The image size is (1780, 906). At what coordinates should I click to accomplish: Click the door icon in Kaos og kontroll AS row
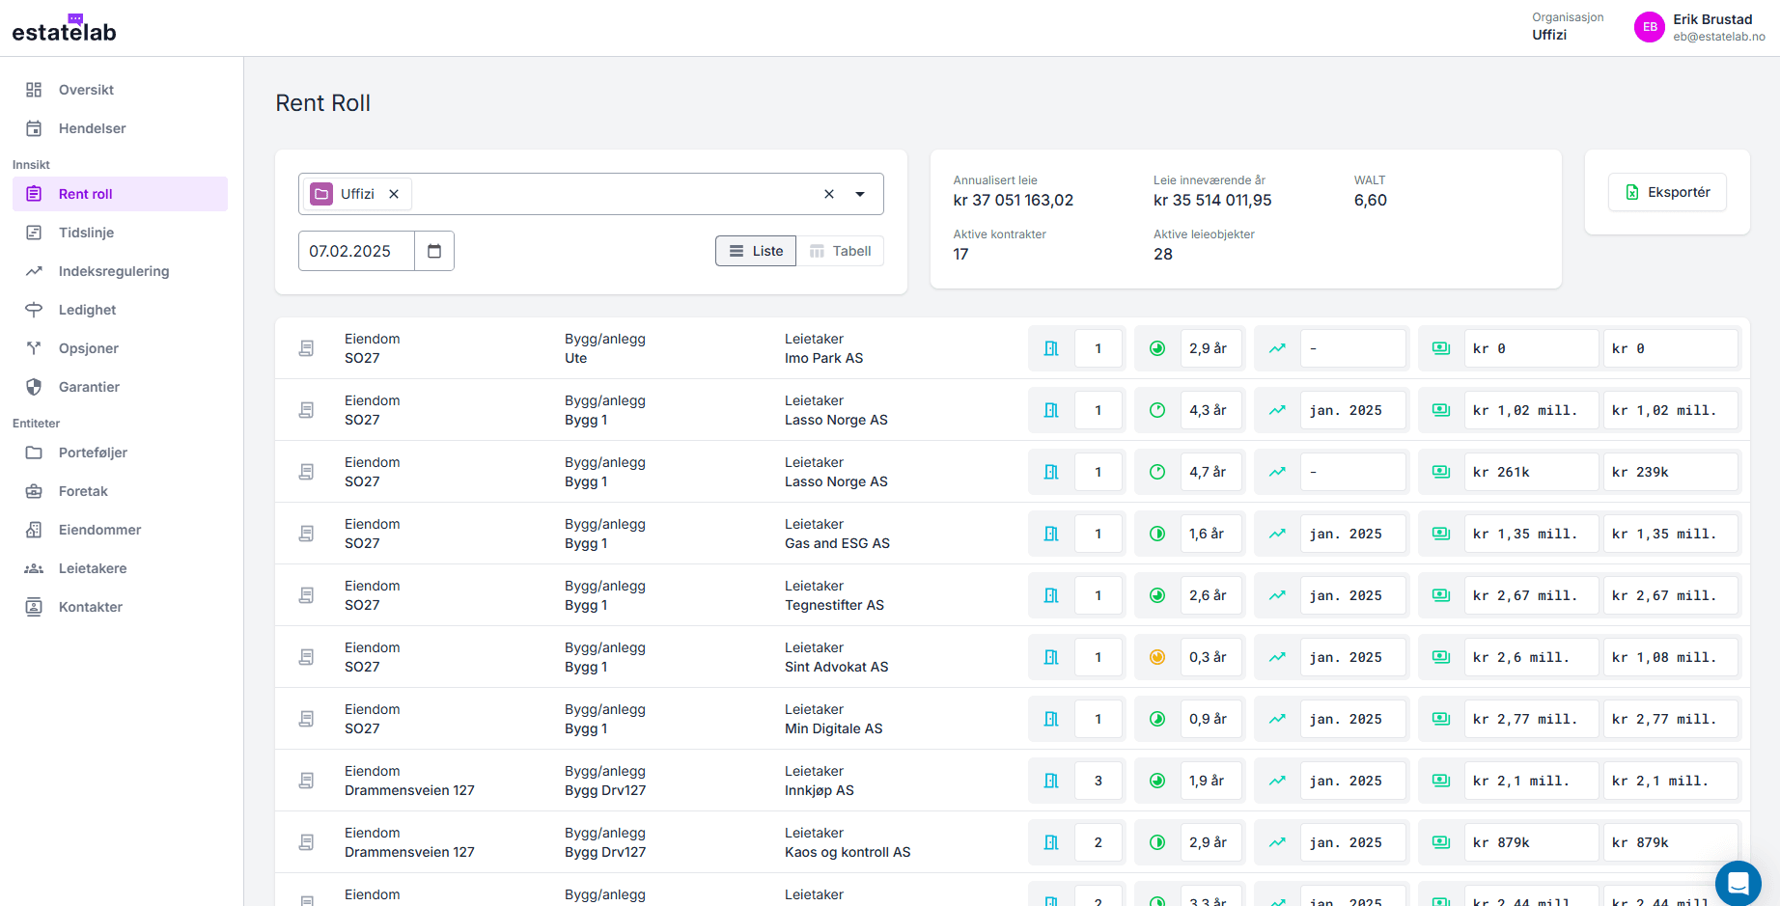(1051, 842)
